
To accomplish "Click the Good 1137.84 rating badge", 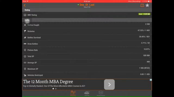I will coord(144,14).
